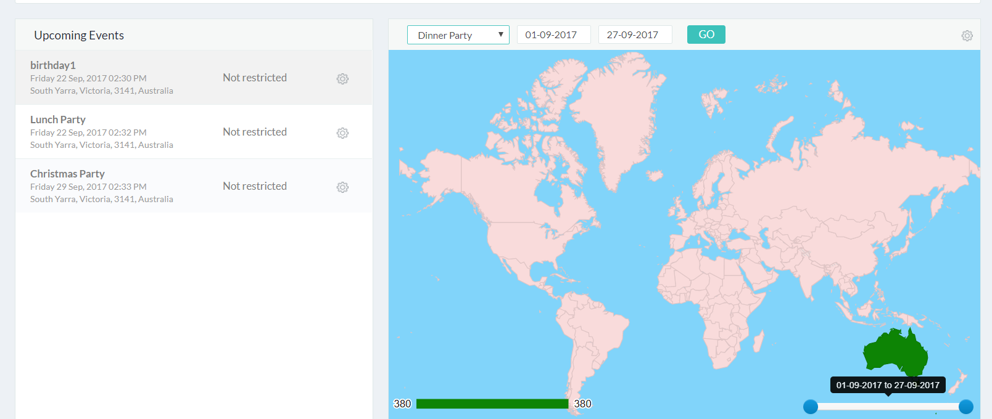Select the left date range slider handle
Image resolution: width=992 pixels, height=419 pixels.
811,407
